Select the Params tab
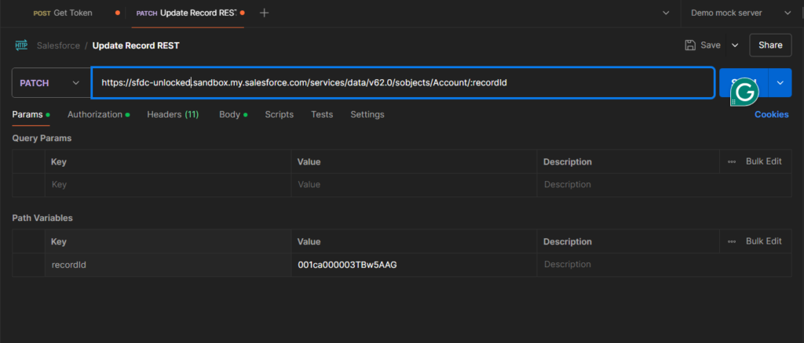The height and width of the screenshot is (343, 804). [31, 114]
